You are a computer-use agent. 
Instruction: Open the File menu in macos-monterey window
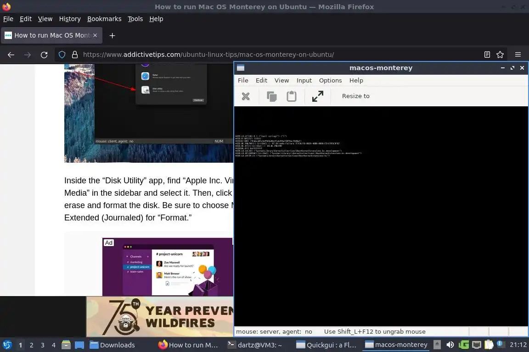pos(243,81)
